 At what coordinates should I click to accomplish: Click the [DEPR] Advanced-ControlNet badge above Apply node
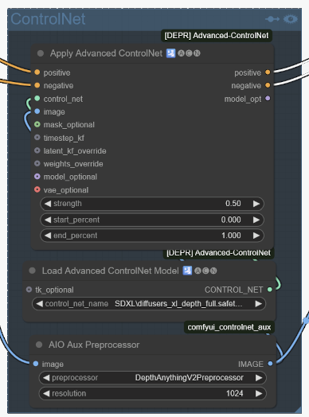(217, 35)
